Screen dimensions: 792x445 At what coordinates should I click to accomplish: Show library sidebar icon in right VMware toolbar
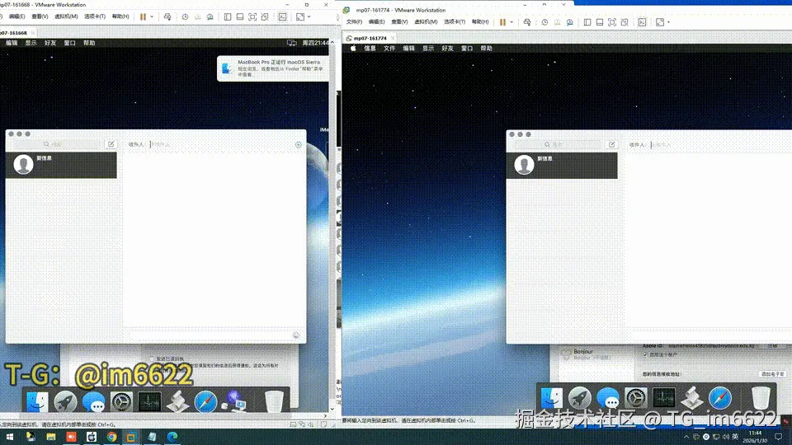click(587, 22)
